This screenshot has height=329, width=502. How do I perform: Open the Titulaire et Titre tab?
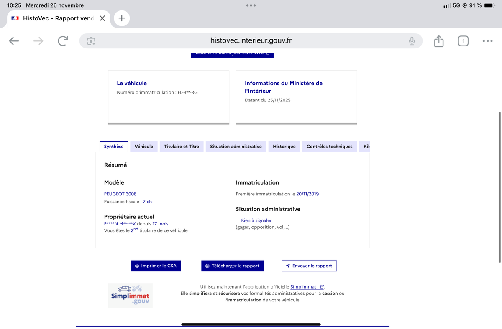(x=182, y=147)
